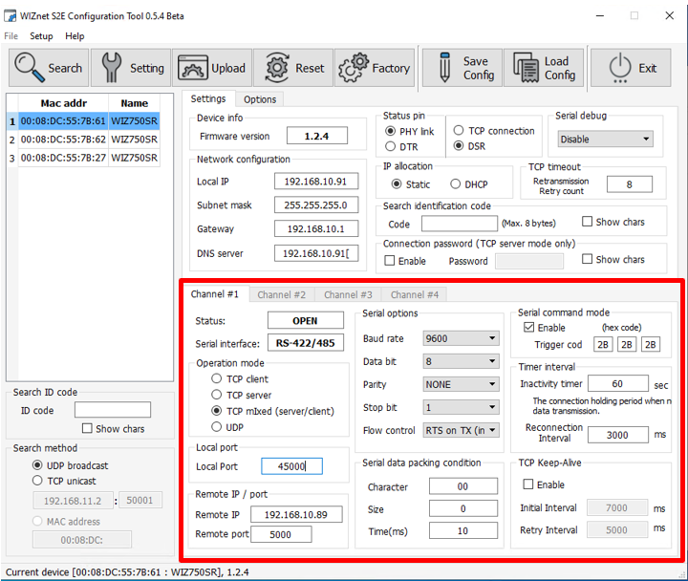688x581 pixels.
Task: Toggle Show chars for search identification code
Action: click(x=587, y=222)
